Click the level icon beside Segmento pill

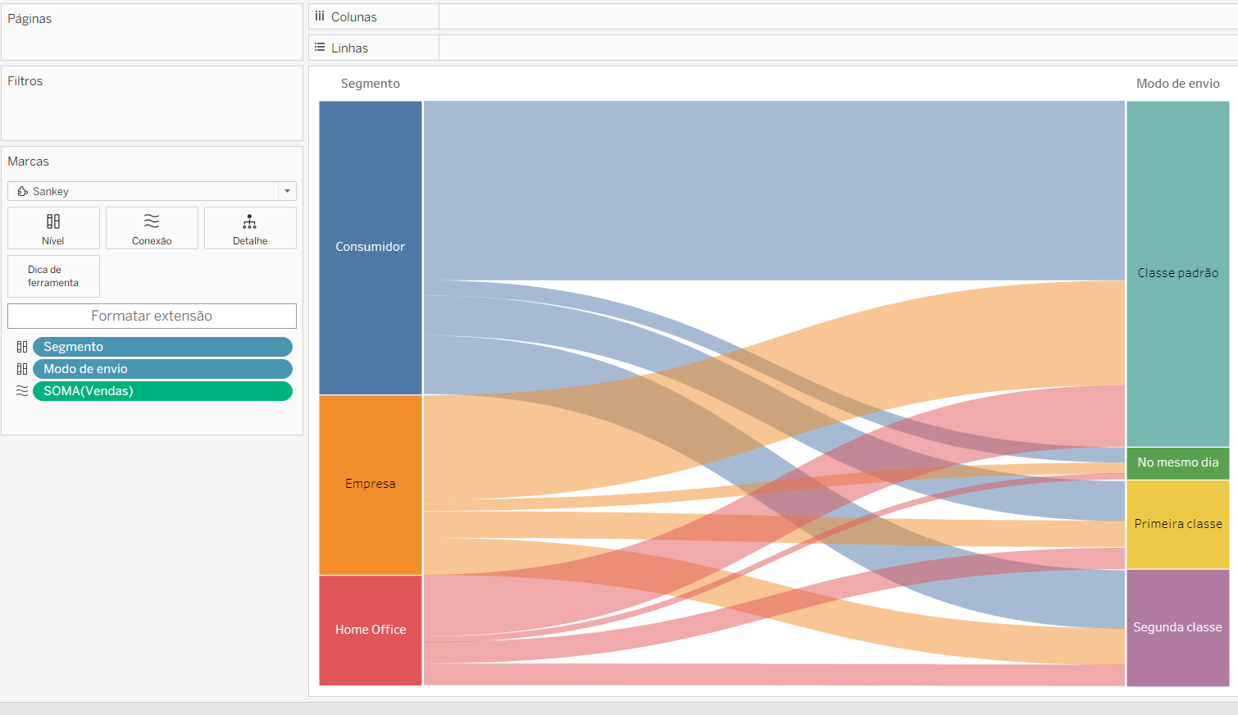coord(22,347)
